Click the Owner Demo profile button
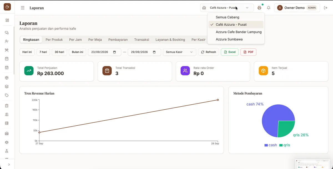Viewport: 333px width, 169px height. coord(297,8)
